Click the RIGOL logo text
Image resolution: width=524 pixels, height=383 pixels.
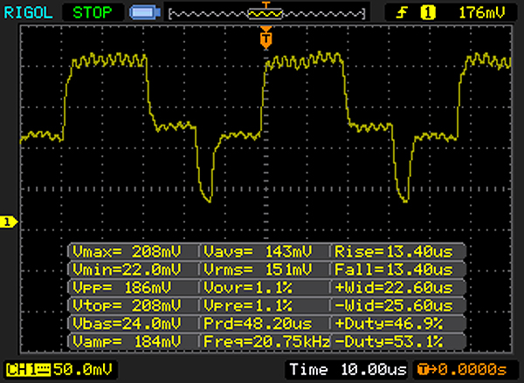(x=28, y=13)
